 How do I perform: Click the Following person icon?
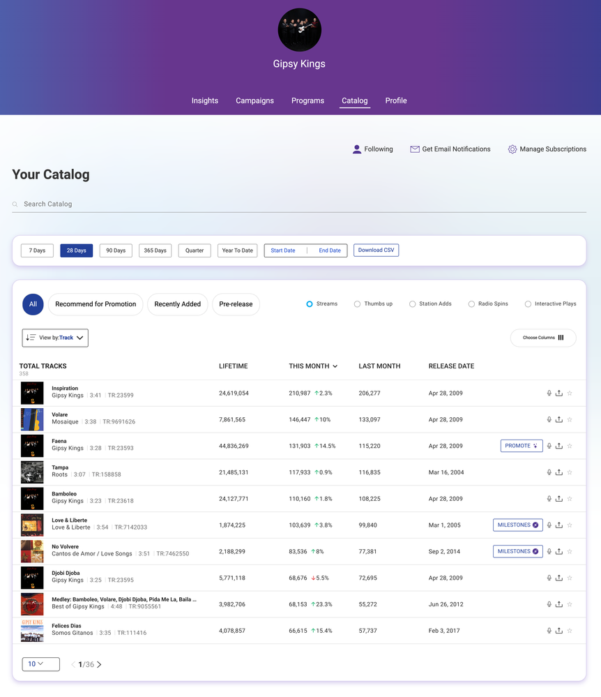pos(357,149)
